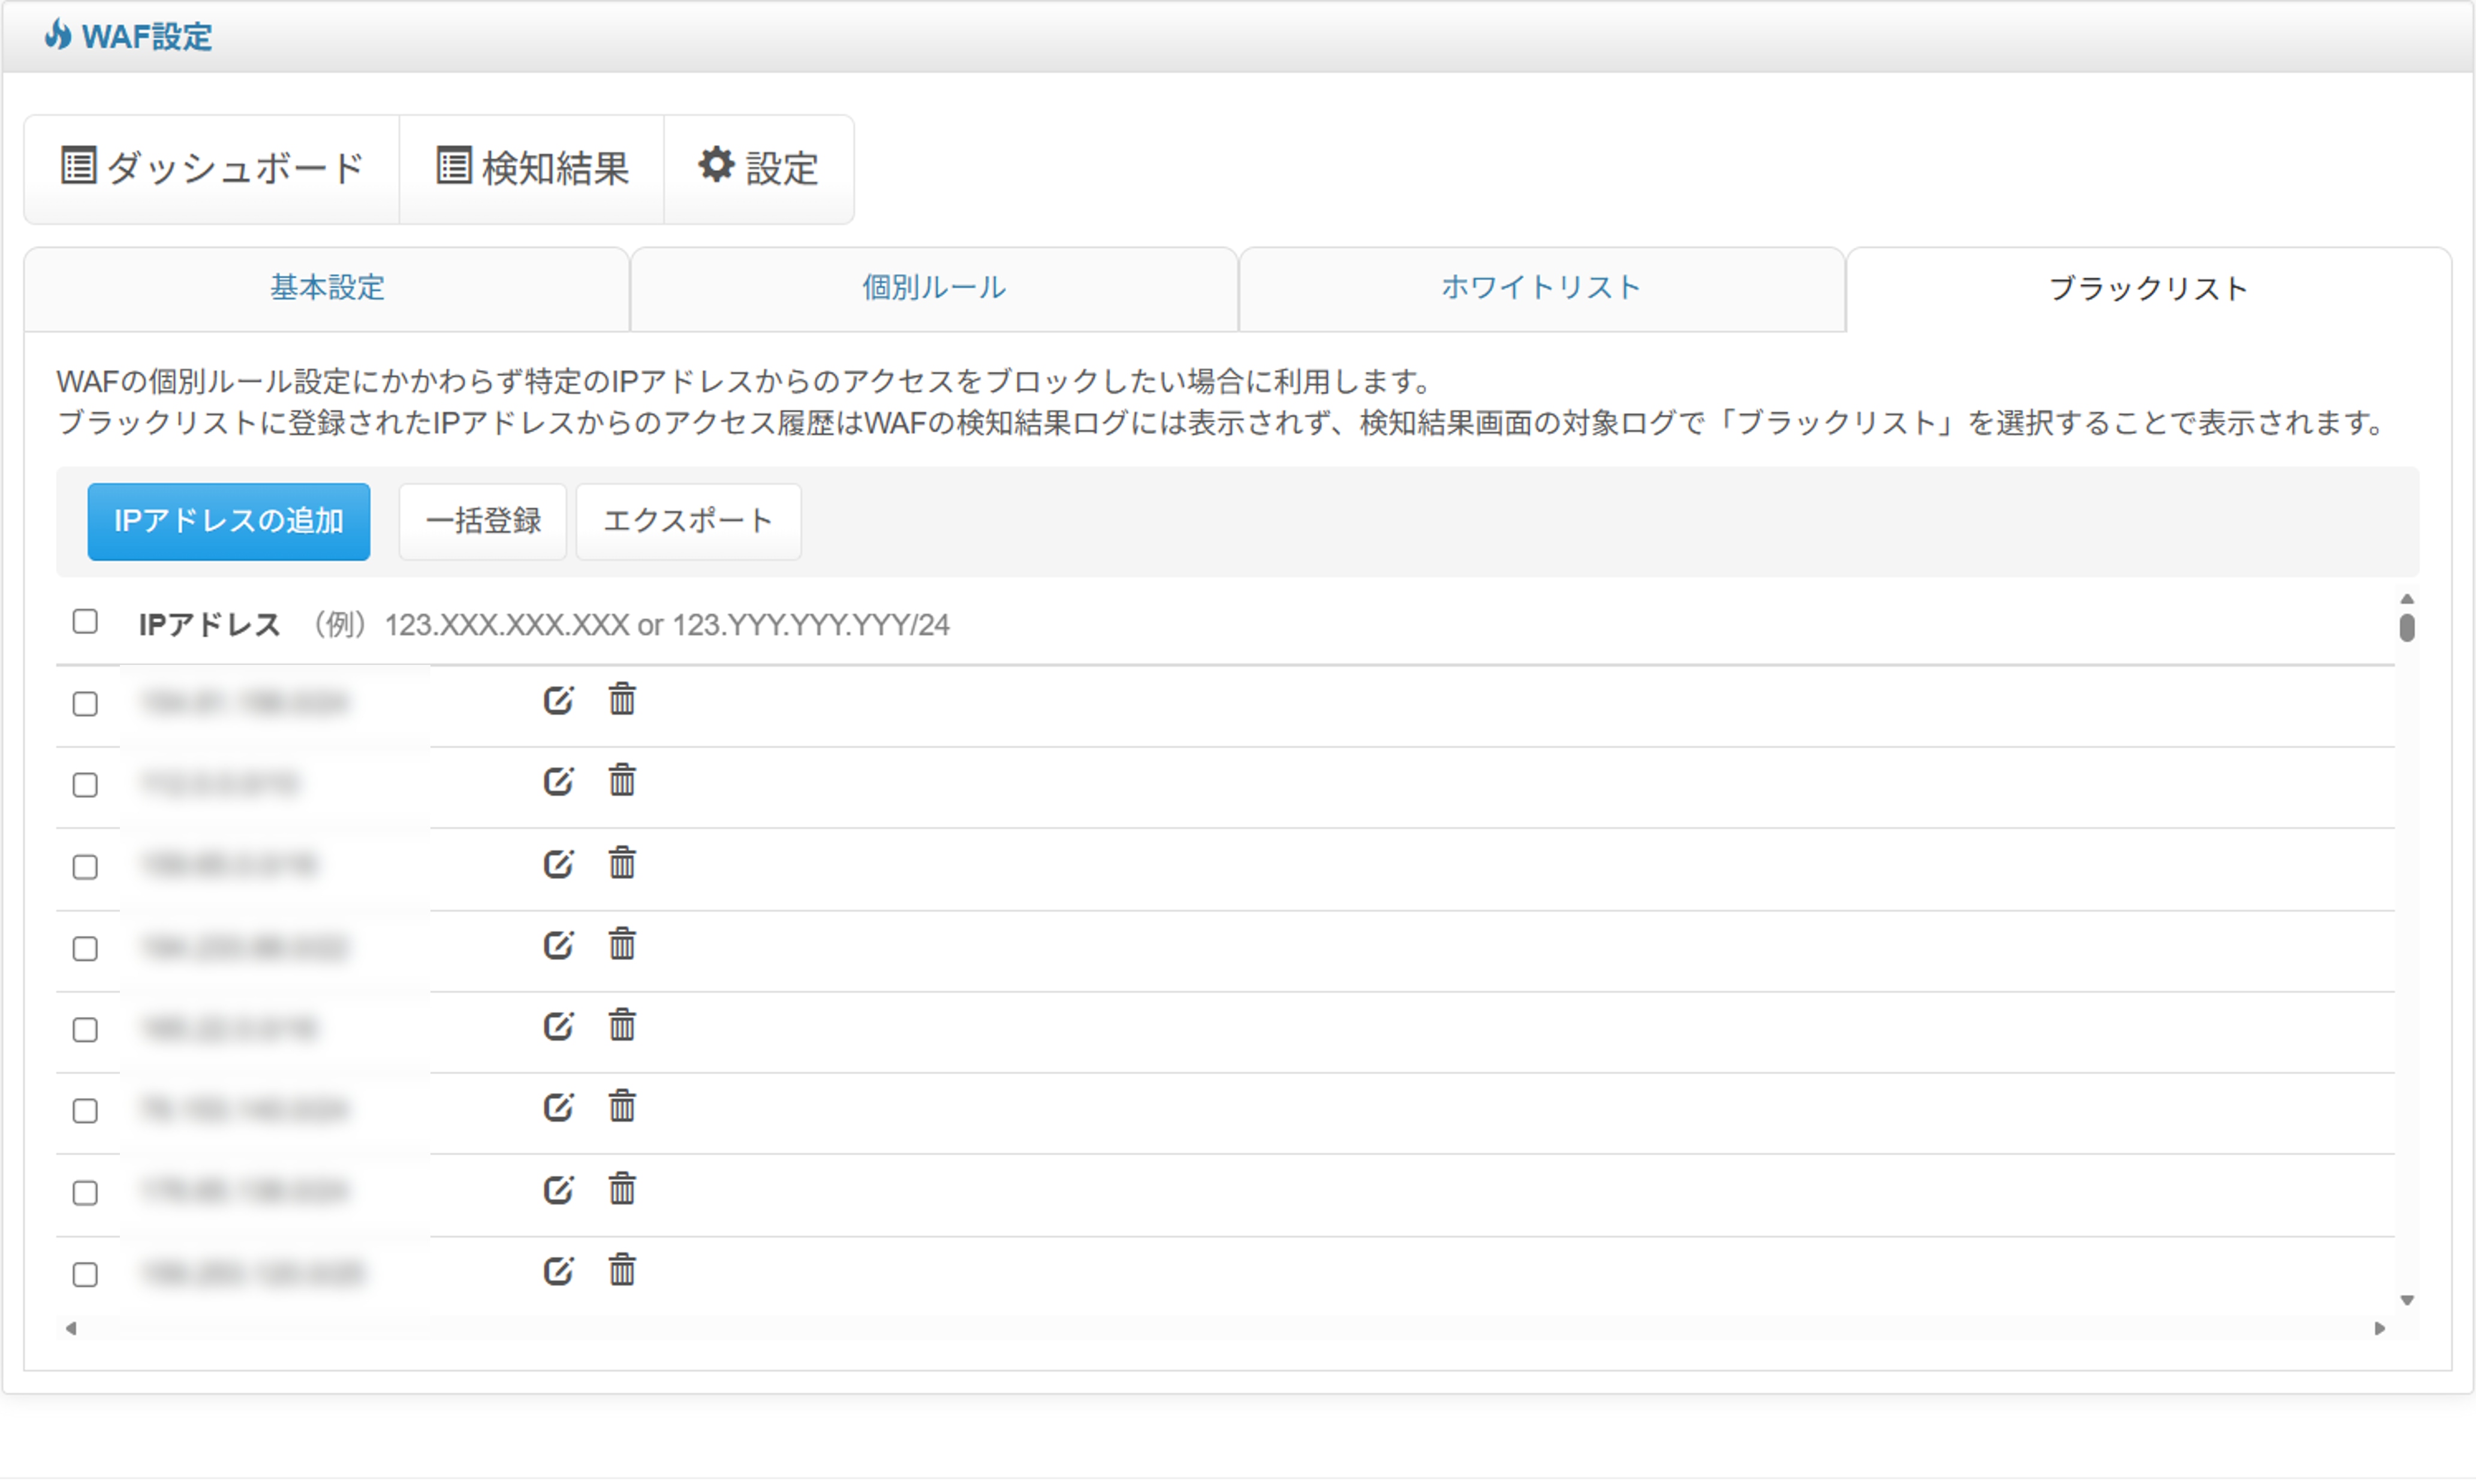Select the ブラックリスト tab
Viewport: 2476px width, 1484px height.
[x=2148, y=290]
